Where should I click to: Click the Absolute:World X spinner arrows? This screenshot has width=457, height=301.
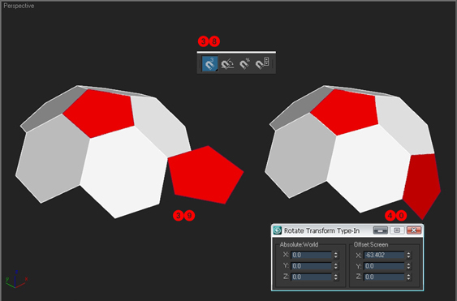tap(336, 256)
